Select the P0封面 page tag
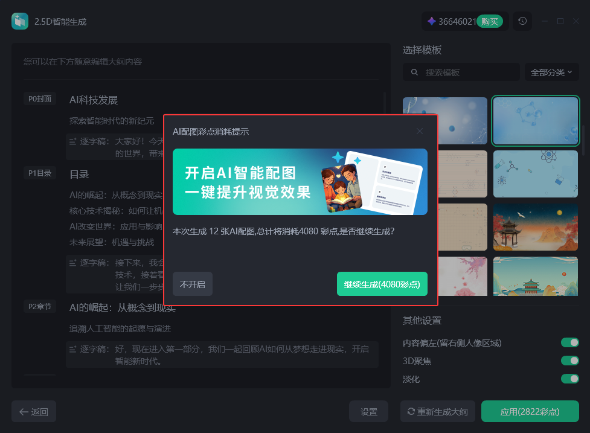This screenshot has width=590, height=433. [40, 99]
